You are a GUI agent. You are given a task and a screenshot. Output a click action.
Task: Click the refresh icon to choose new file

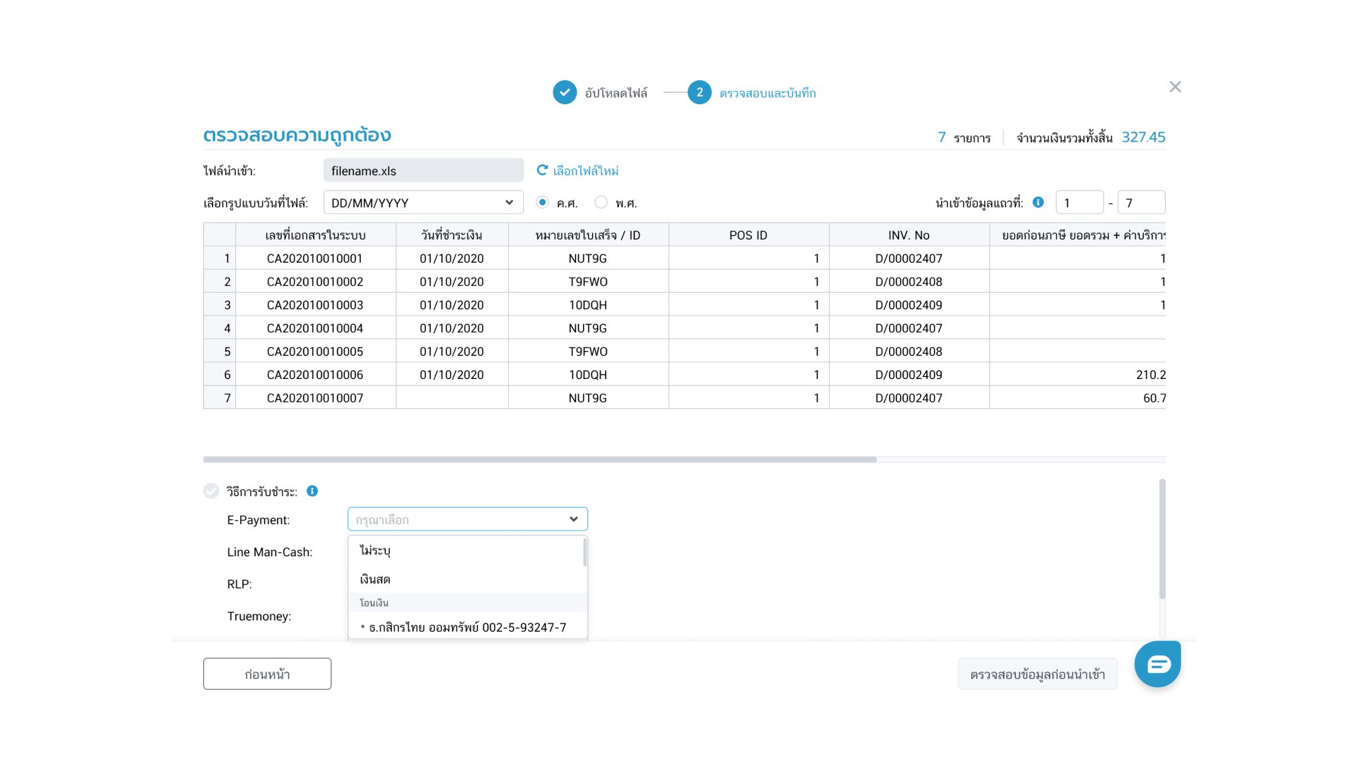click(542, 170)
